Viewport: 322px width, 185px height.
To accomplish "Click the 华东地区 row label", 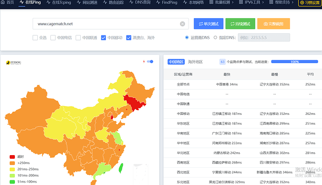I will (x=183, y=123).
